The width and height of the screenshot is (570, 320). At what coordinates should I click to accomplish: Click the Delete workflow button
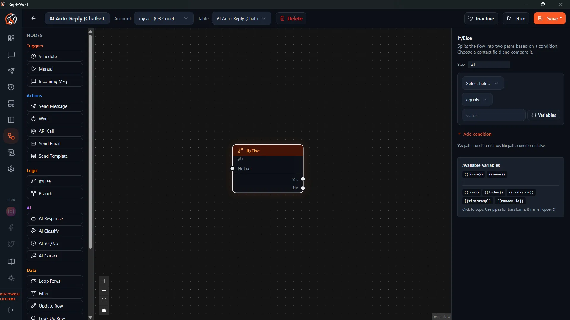tap(291, 18)
